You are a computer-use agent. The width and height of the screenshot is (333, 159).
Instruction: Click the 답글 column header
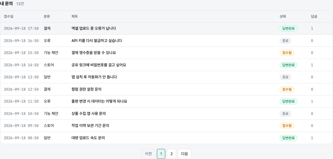tap(314, 17)
